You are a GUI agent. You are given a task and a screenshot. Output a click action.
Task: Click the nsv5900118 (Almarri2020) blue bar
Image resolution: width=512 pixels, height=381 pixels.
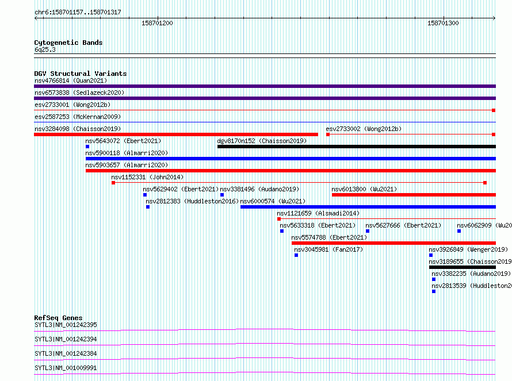coord(291,159)
